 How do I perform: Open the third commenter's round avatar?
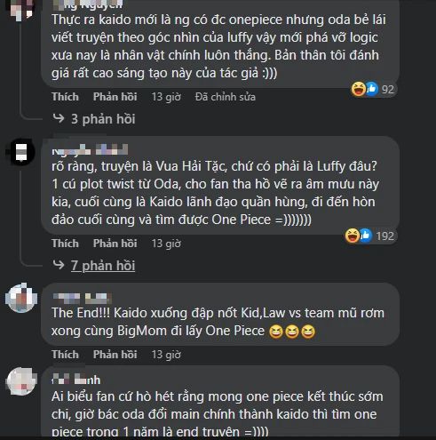[21, 298]
